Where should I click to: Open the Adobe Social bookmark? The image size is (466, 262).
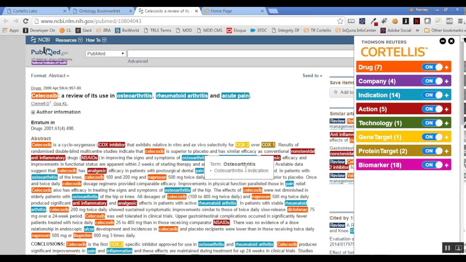tap(396, 31)
